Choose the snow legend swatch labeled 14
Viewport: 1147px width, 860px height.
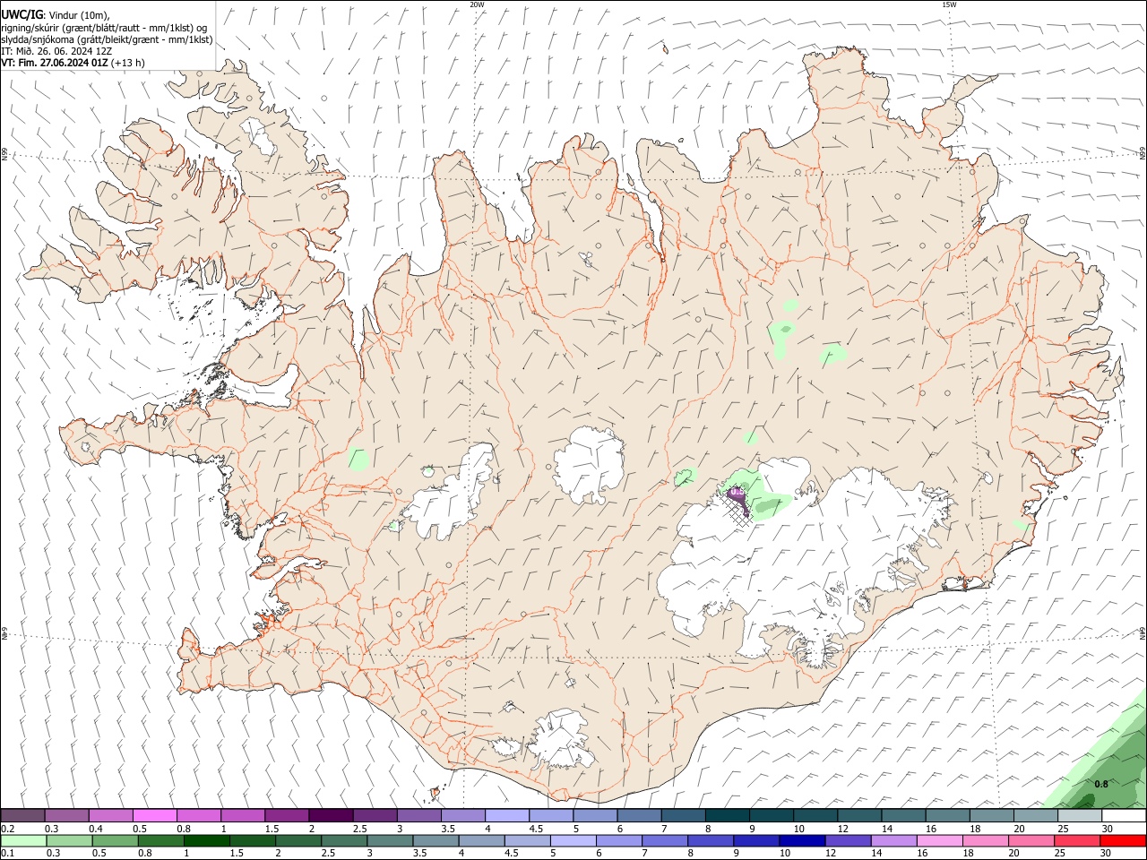(903, 815)
